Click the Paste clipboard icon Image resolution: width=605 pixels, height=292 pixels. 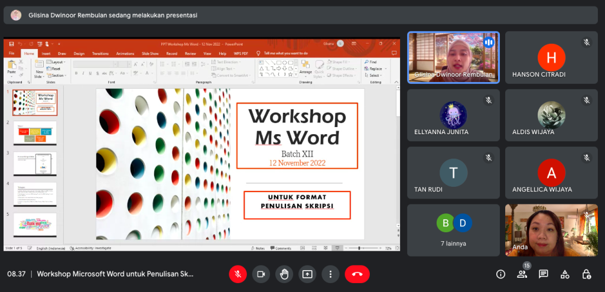(12, 65)
